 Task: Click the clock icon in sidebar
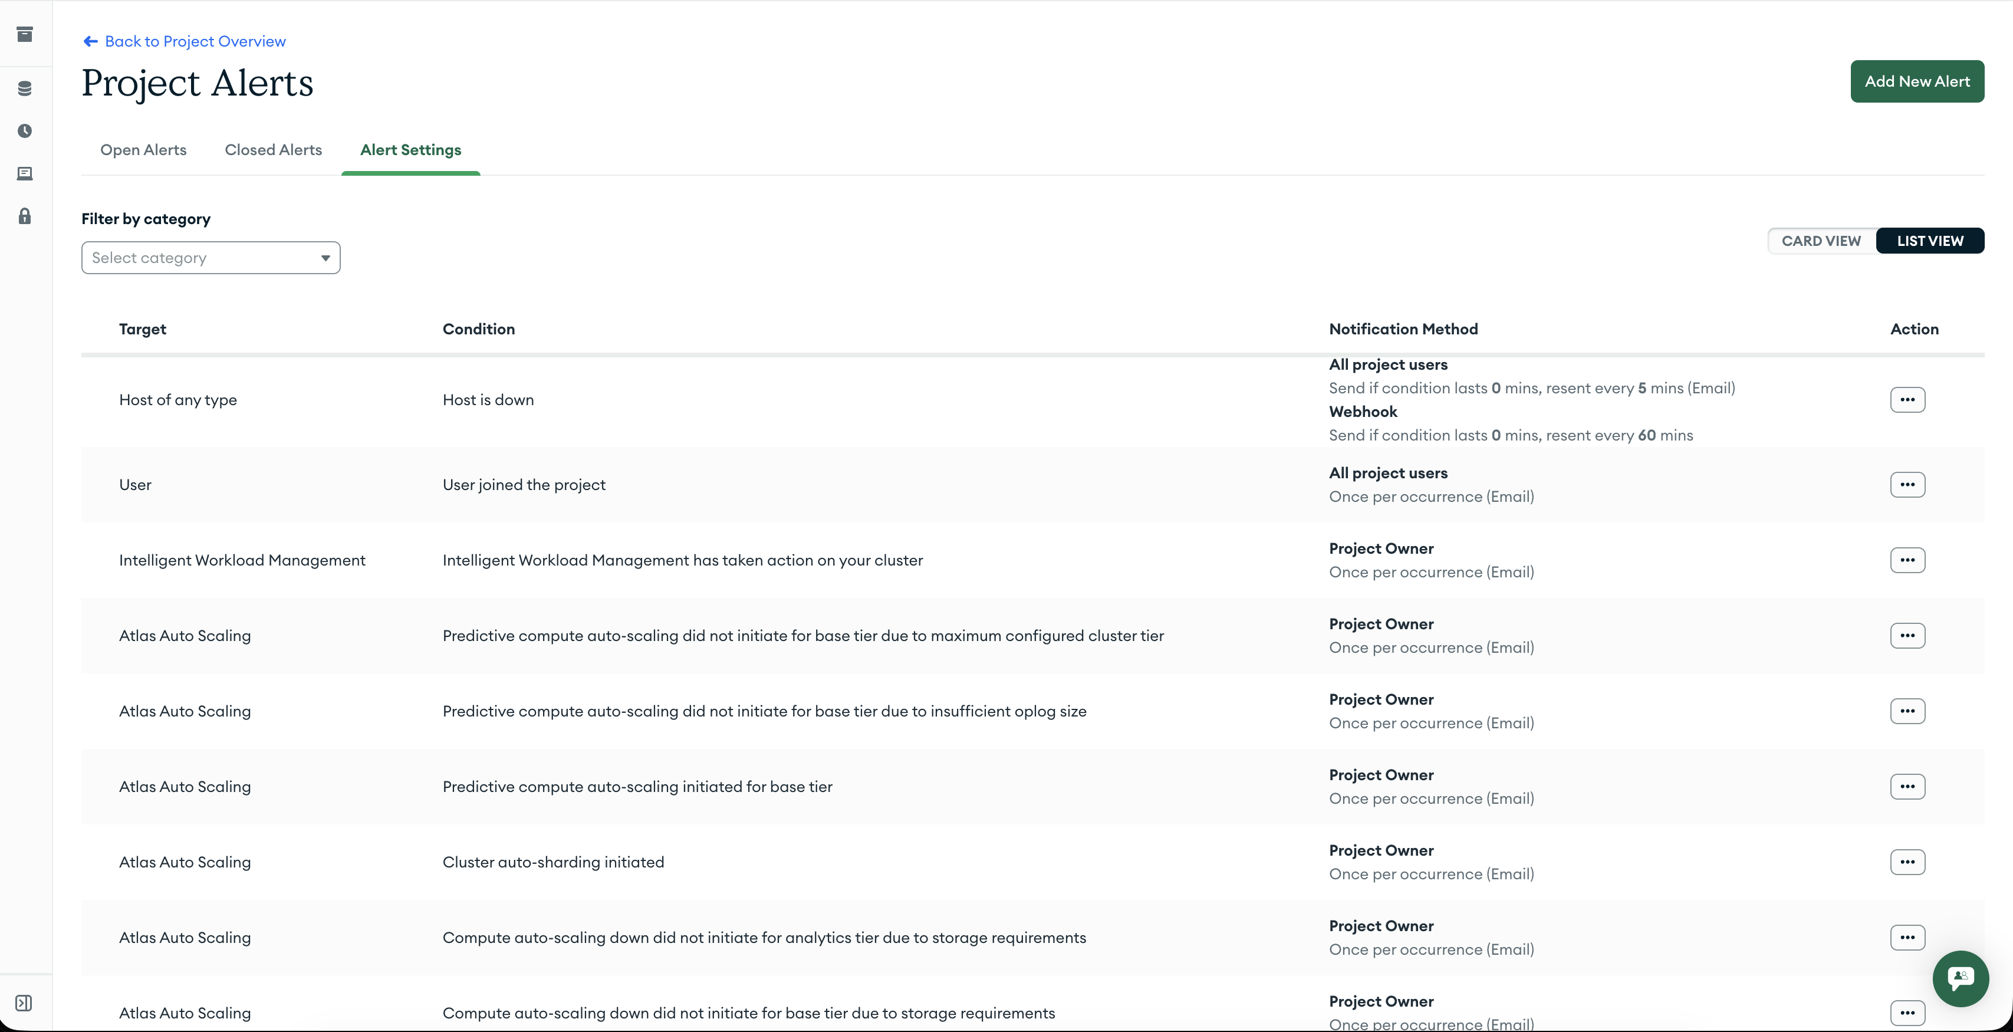pyautogui.click(x=25, y=130)
